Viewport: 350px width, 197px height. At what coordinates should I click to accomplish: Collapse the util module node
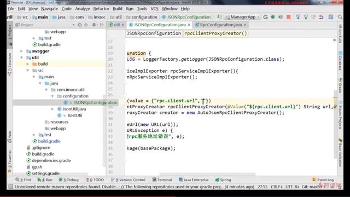21,57
